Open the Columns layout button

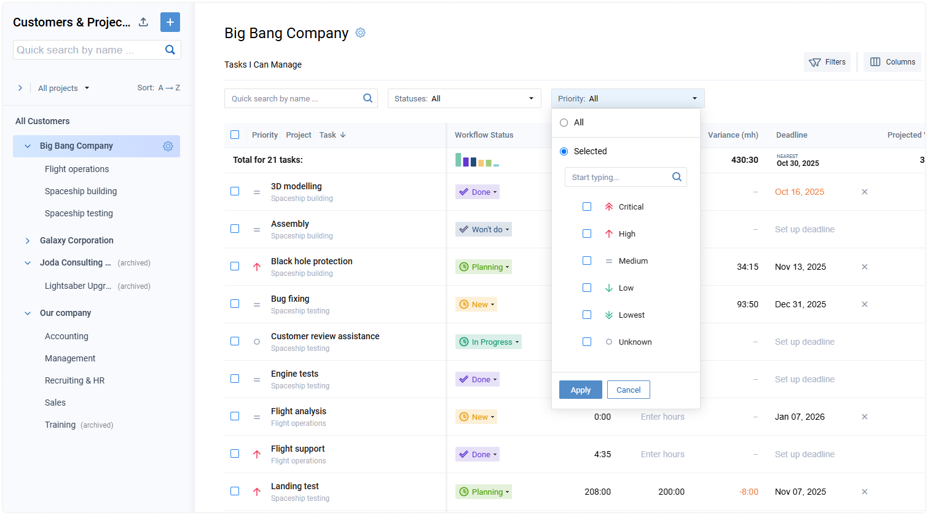click(x=893, y=62)
